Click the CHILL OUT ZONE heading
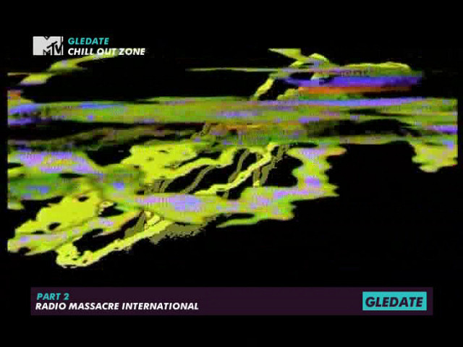 (106, 51)
